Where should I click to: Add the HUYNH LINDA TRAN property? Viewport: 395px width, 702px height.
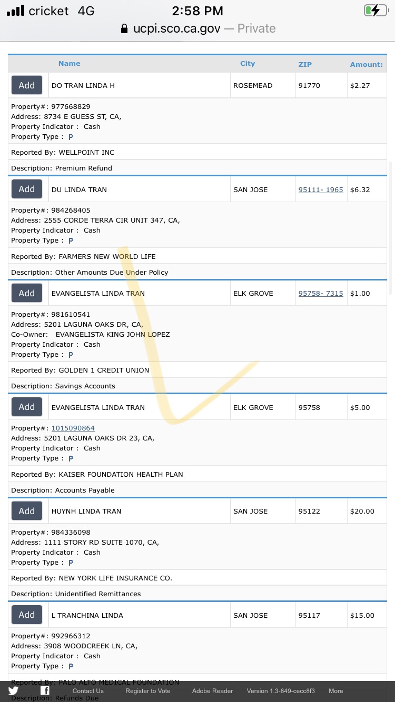pyautogui.click(x=27, y=511)
